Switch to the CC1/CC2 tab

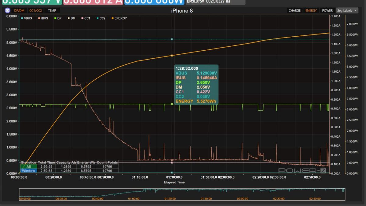tap(36, 10)
